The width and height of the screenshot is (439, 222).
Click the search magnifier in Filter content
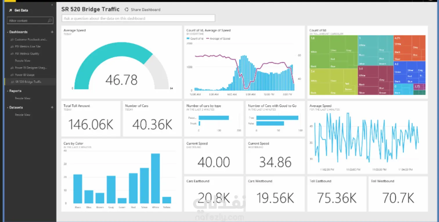[x=50, y=21]
